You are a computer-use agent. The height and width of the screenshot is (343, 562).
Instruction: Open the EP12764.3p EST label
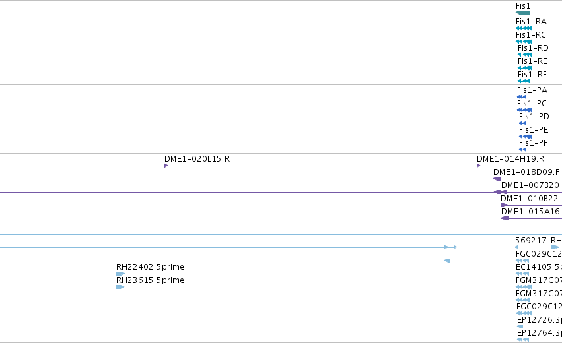pyautogui.click(x=540, y=333)
